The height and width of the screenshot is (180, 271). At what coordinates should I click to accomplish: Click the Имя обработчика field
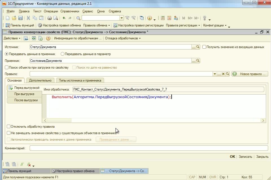pos(168,89)
